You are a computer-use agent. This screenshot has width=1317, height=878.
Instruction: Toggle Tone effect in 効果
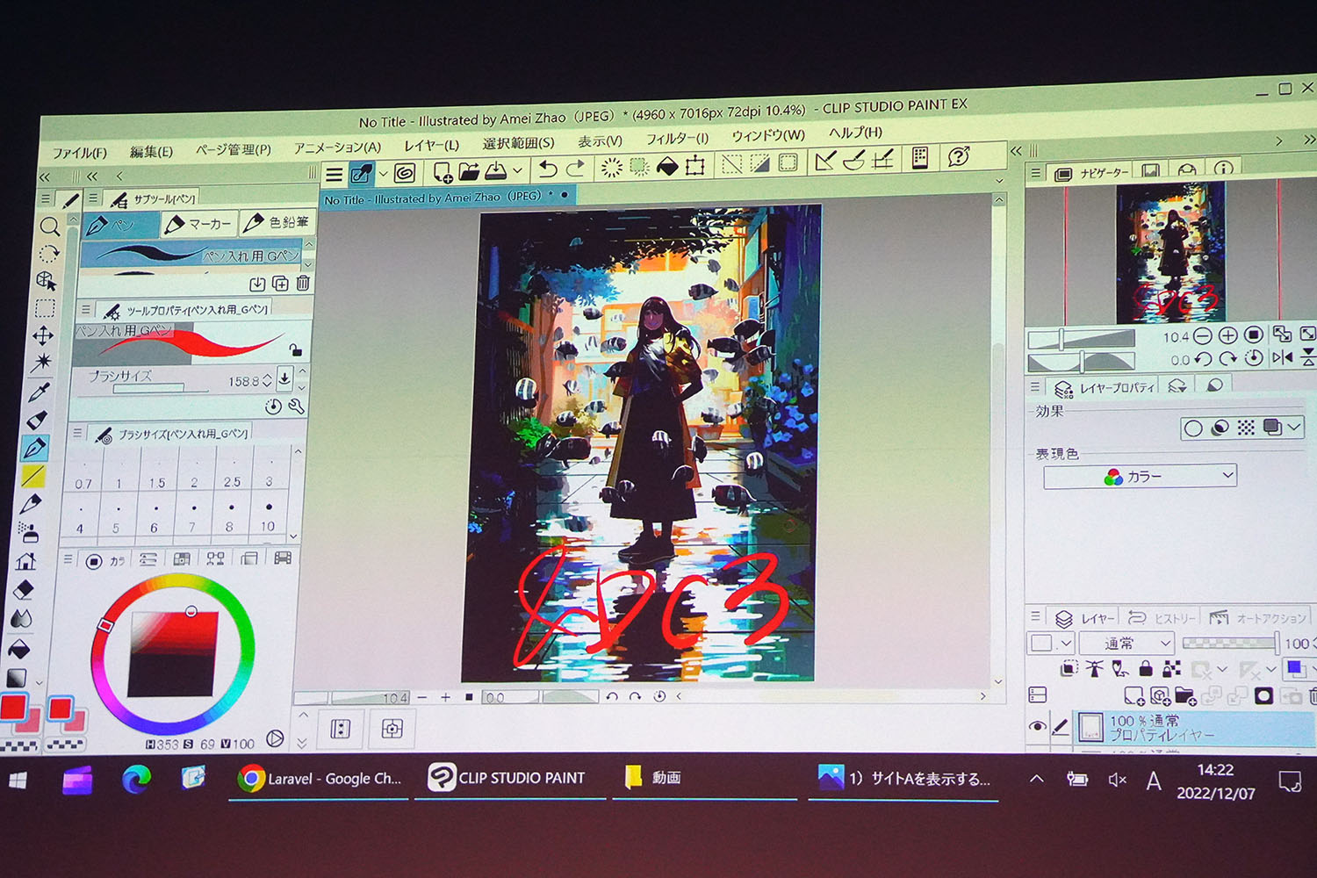1246,428
